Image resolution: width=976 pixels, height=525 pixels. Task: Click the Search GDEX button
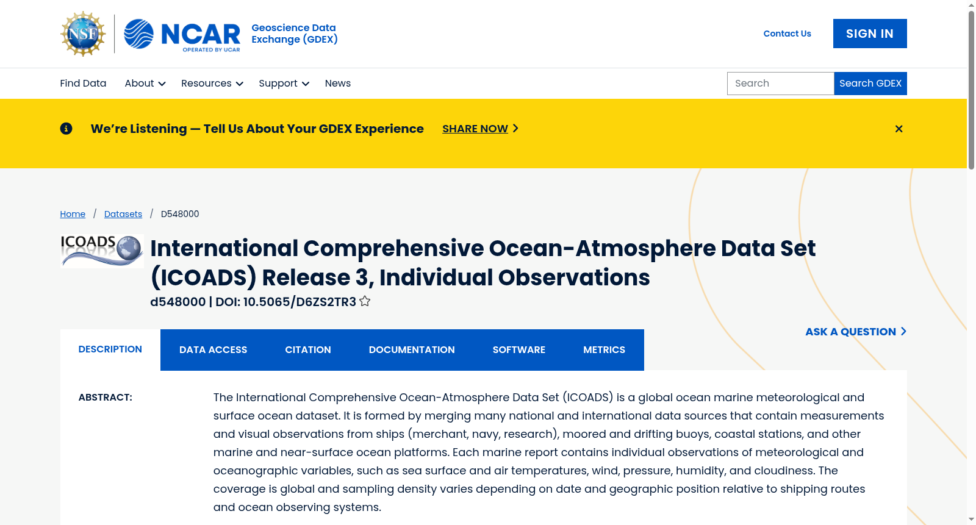tap(870, 84)
